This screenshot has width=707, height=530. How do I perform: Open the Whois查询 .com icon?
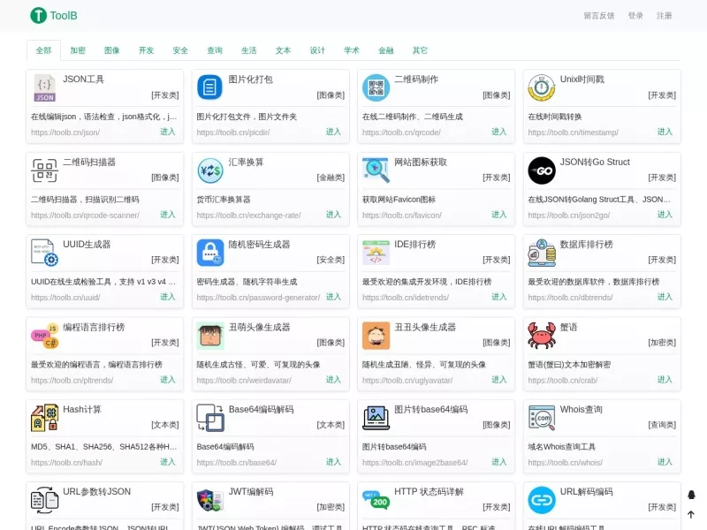tap(542, 418)
